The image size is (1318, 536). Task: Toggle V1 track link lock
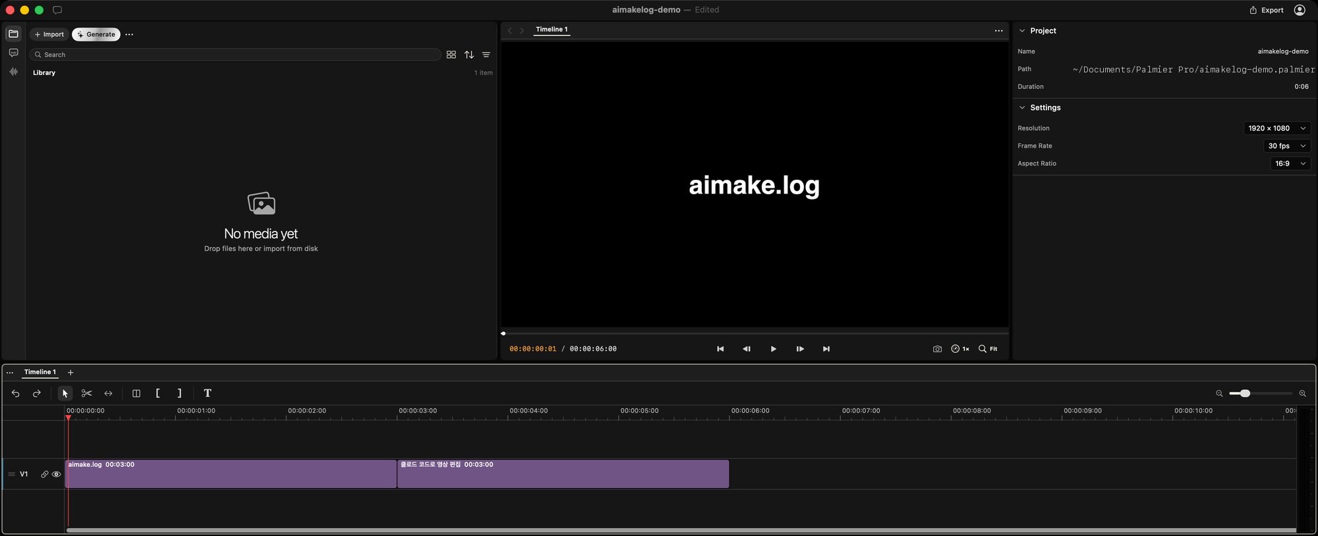(45, 474)
